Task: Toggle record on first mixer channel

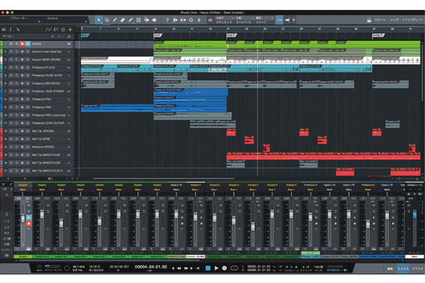Action: (28, 224)
